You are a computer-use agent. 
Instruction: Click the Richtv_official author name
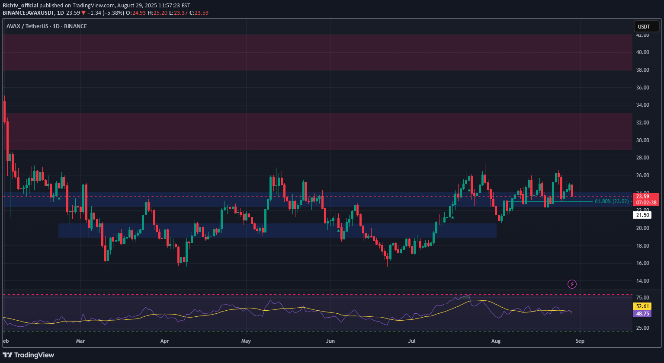coord(19,6)
